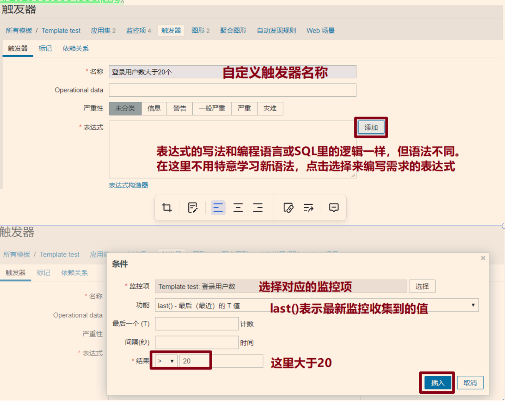The height and width of the screenshot is (401, 505).
Task: Set severity to 未分类
Action: coord(125,108)
